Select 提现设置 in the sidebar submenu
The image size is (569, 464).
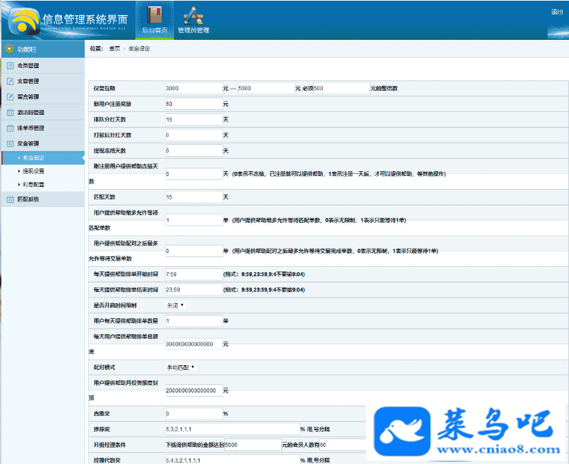coord(33,171)
